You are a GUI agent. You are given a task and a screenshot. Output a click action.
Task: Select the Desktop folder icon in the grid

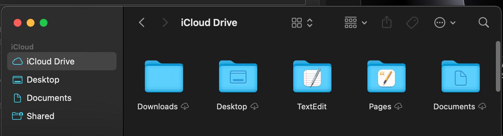click(238, 76)
